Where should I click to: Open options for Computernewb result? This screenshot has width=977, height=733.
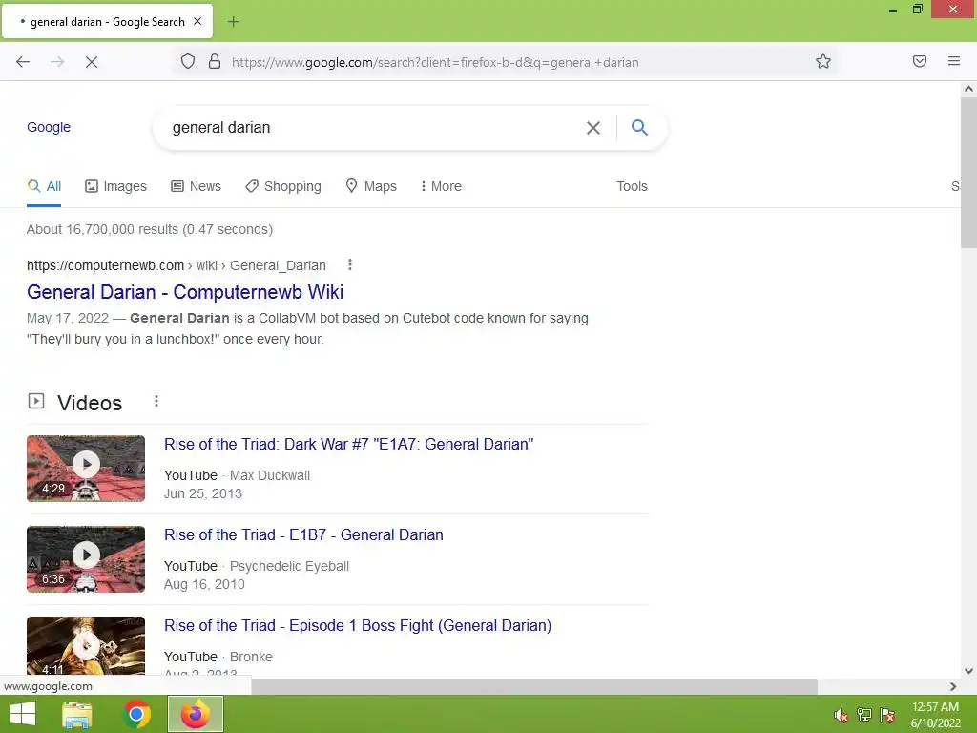click(x=350, y=265)
